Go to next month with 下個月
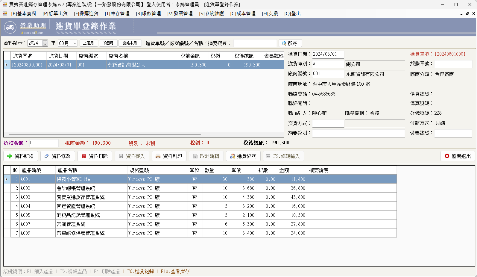This screenshot has width=477, height=277. 108,43
